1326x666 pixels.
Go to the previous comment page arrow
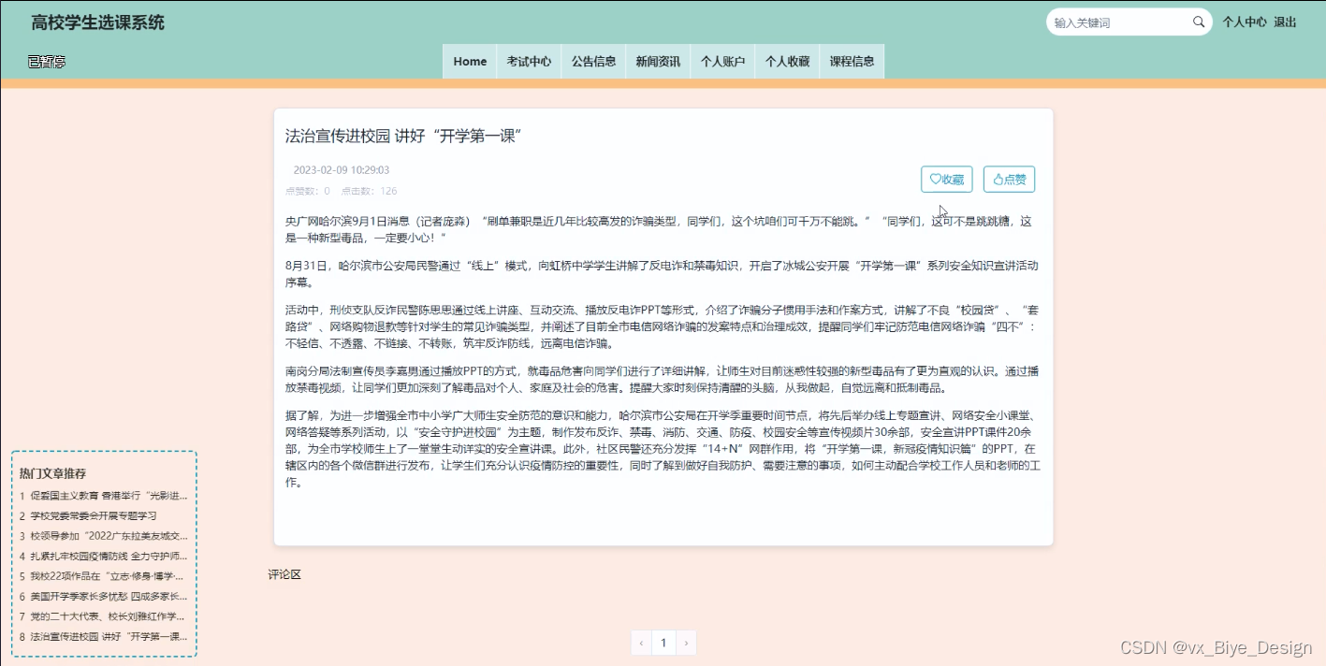641,643
